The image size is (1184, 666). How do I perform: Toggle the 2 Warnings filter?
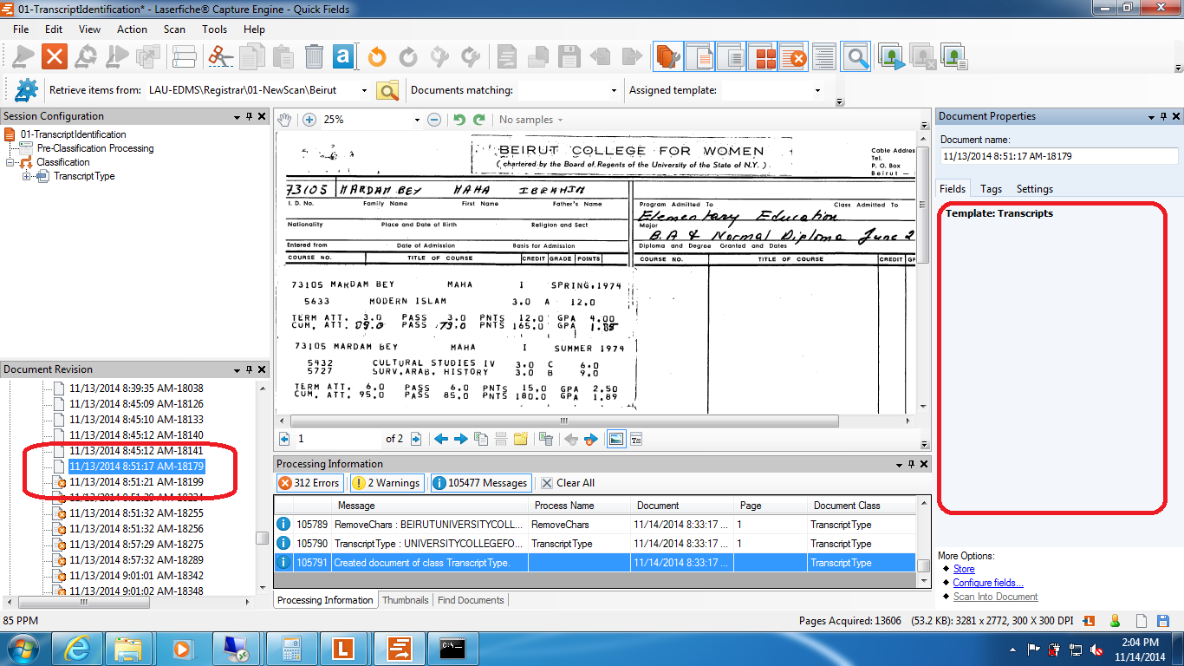click(386, 483)
